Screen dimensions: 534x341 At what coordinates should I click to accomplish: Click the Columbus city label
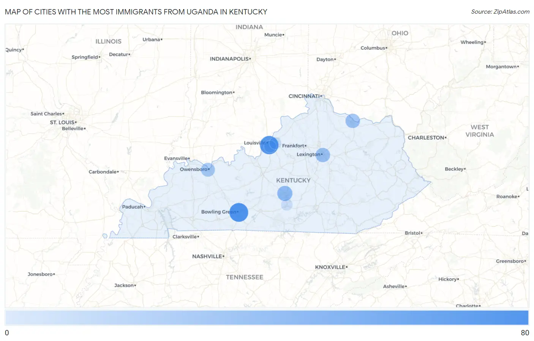click(x=373, y=48)
